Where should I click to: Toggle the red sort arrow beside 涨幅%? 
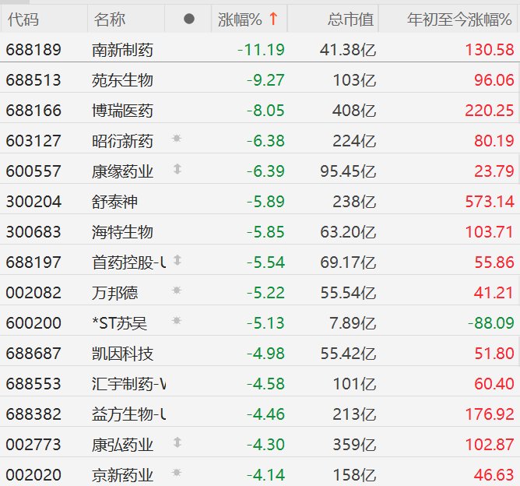coord(273,19)
